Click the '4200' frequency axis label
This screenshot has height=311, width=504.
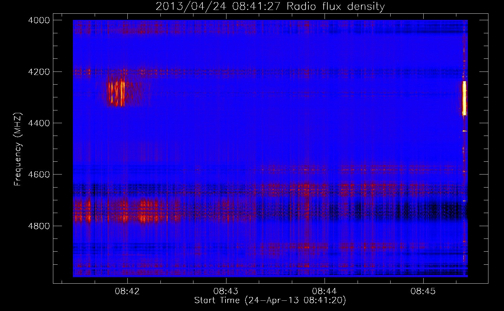(39, 72)
